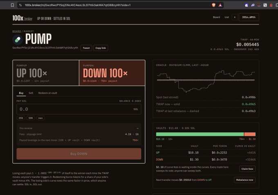Toggle the A theme button in header
The image size is (278, 195).
(235, 17)
